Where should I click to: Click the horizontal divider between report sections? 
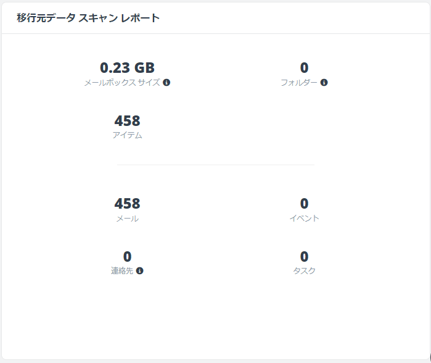coord(216,165)
